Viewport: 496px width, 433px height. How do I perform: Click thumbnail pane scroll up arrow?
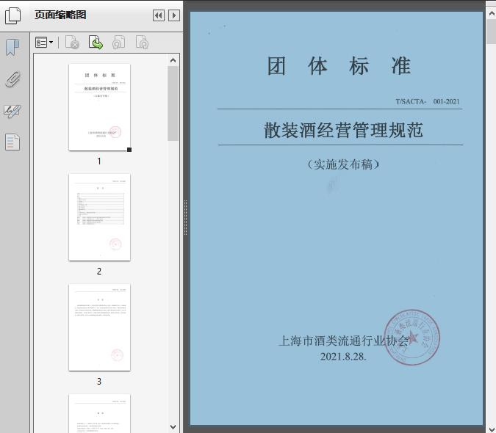[173, 60]
